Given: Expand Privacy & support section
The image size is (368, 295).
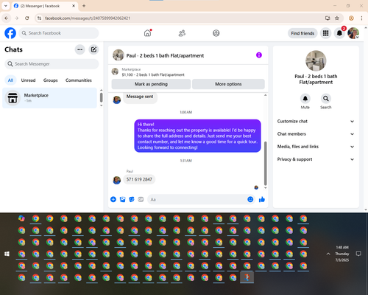Looking at the screenshot, I should click(316, 159).
